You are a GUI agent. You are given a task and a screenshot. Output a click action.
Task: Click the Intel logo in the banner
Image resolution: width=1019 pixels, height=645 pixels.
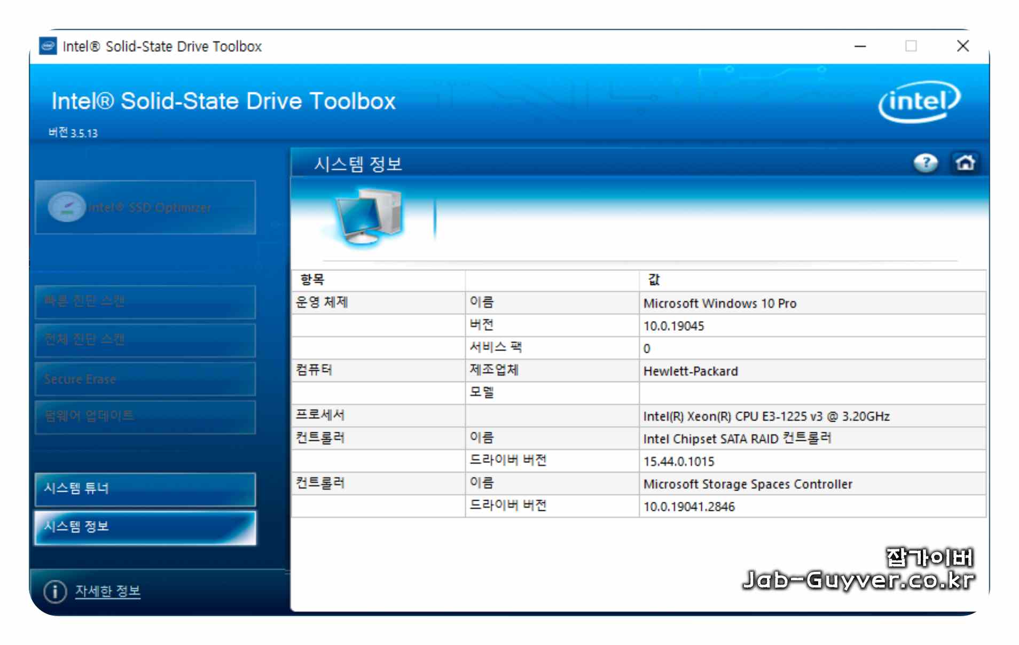point(919,102)
